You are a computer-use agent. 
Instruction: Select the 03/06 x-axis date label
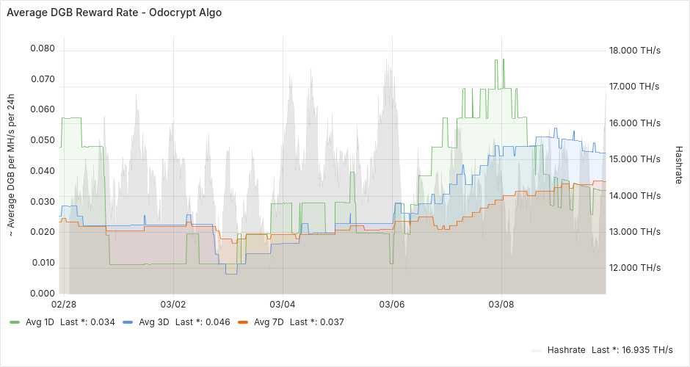click(392, 304)
